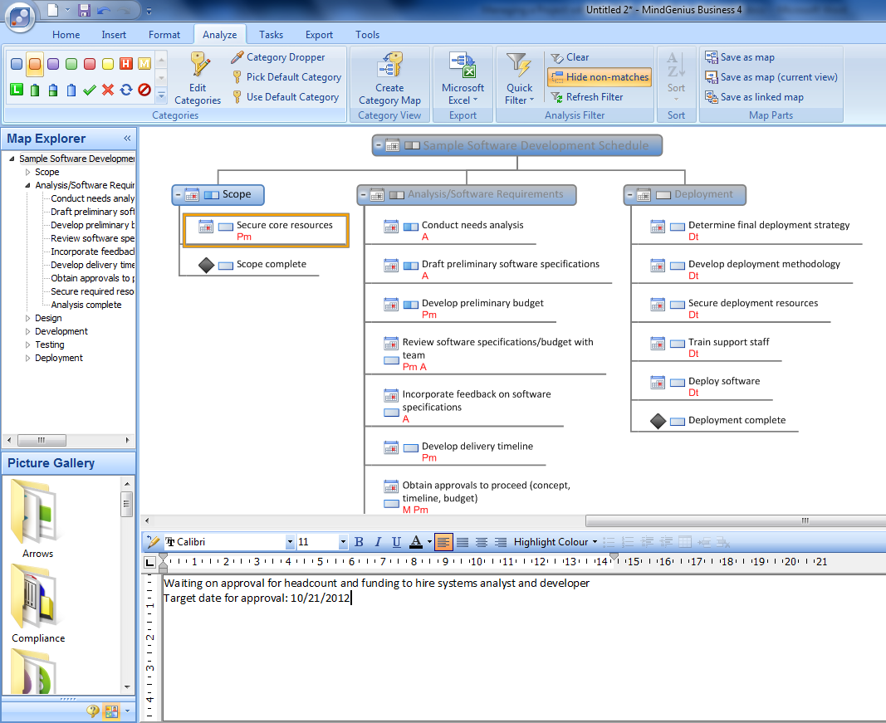Select the orange category swatch
The width and height of the screenshot is (886, 723).
click(35, 63)
